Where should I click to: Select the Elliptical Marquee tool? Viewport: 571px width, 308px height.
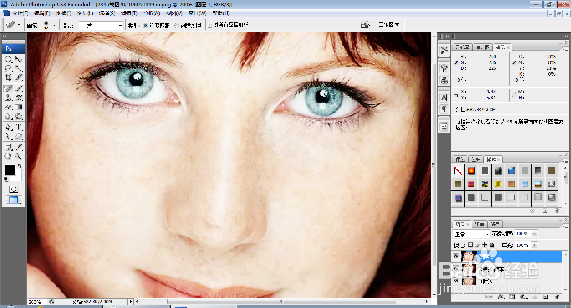(8, 59)
